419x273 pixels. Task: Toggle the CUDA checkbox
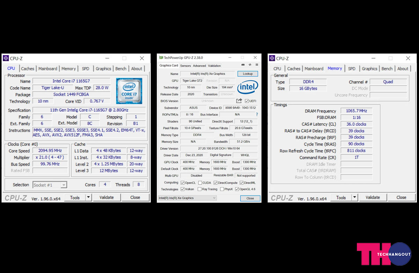[200, 183]
